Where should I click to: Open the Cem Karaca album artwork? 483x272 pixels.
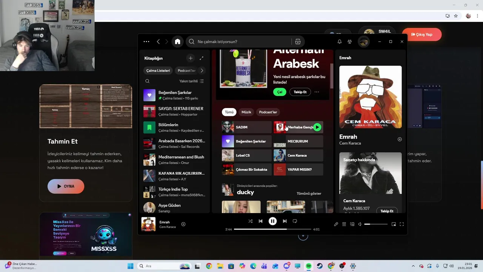(371, 97)
